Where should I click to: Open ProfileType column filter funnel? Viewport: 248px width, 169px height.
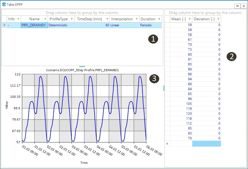(72, 19)
